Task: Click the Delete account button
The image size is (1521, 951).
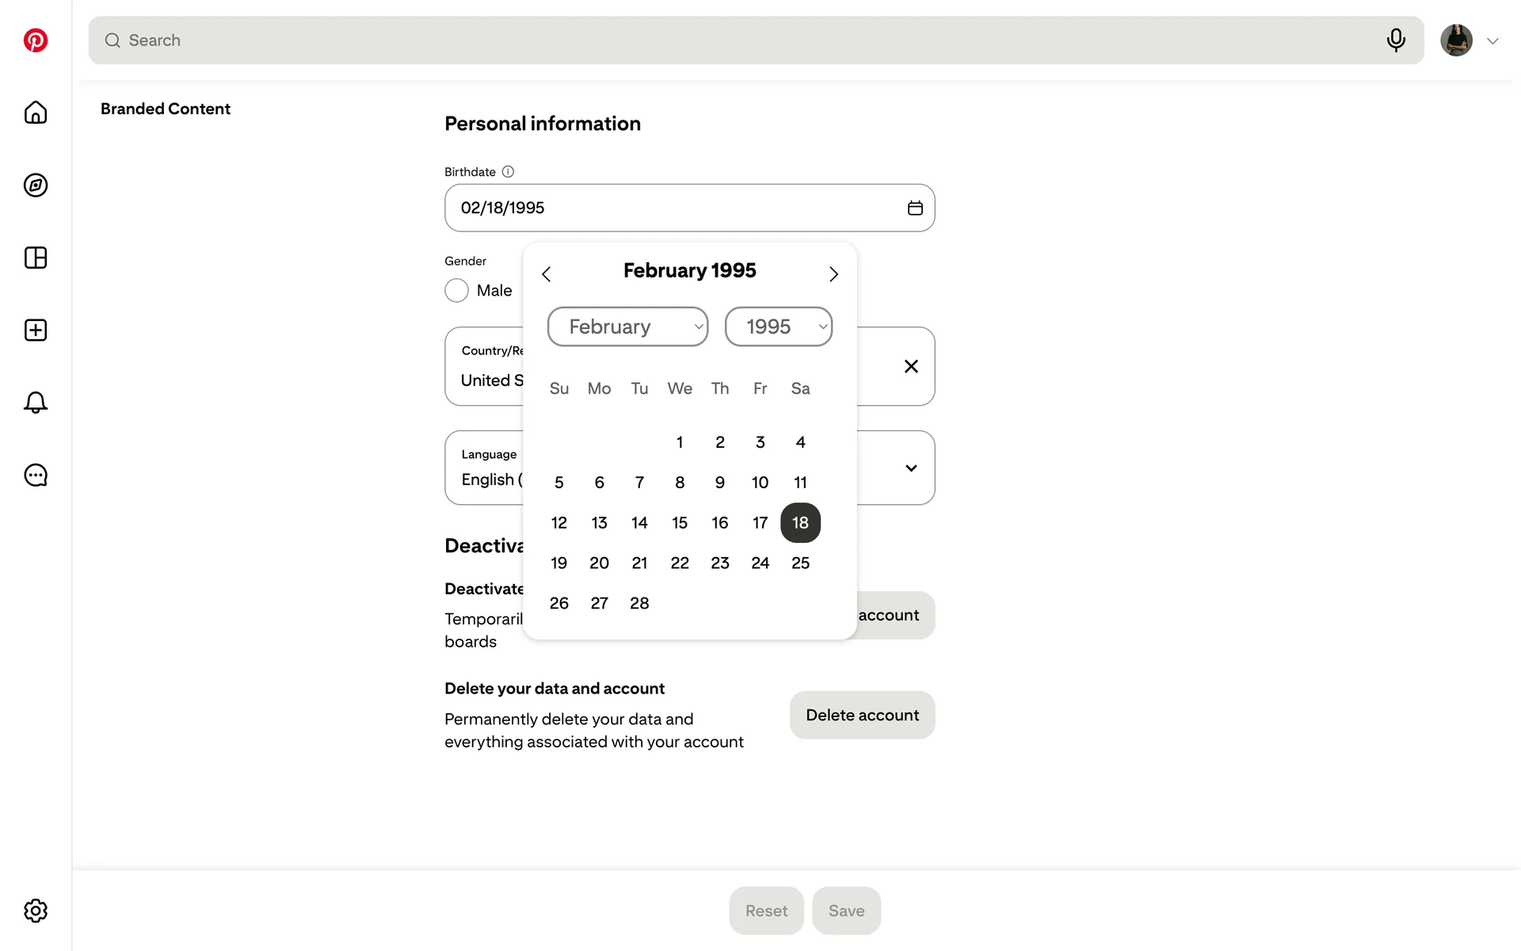Action: point(862,715)
